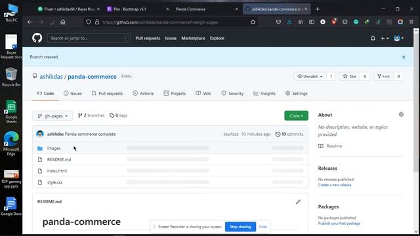Image resolution: width=420 pixels, height=236 pixels.
Task: Open the Wiki tab
Action: coord(203,93)
